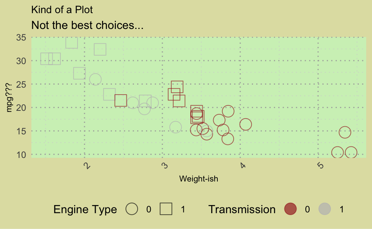Click the lone red circle just right of weight 4

pyautogui.click(x=246, y=124)
